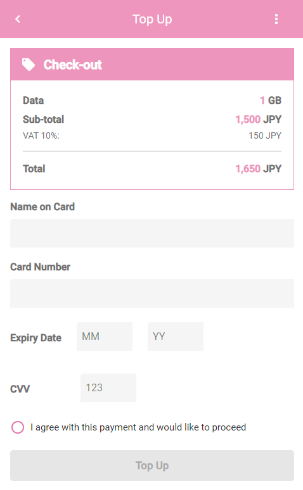Click the 150 JPY VAT amount
The image size is (303, 490).
point(265,135)
